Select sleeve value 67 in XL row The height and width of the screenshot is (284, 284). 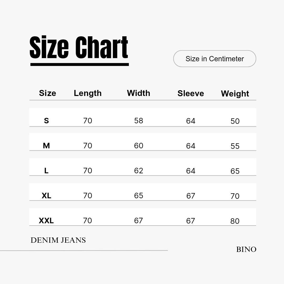[191, 196]
